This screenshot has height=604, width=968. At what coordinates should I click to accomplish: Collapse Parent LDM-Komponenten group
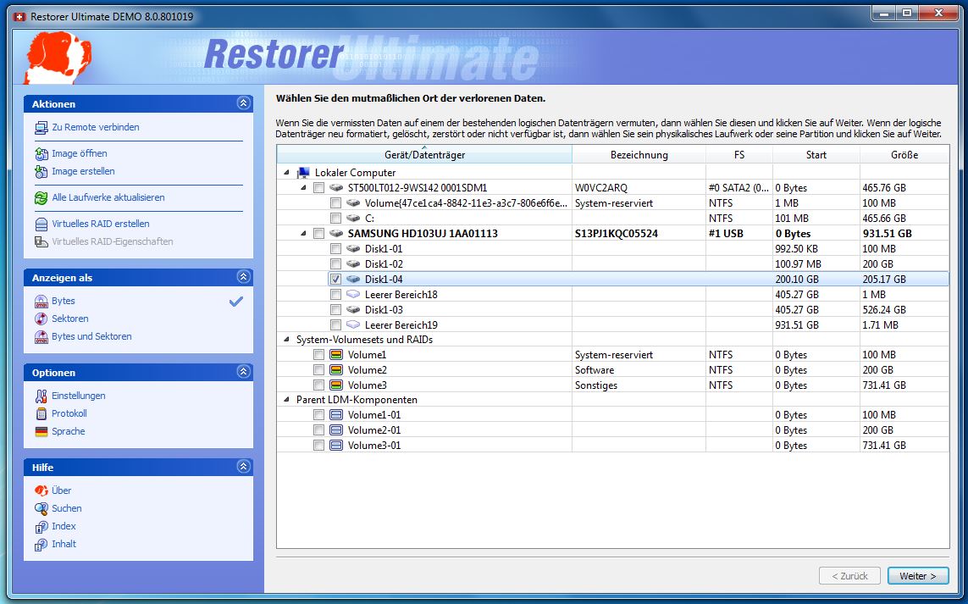286,400
